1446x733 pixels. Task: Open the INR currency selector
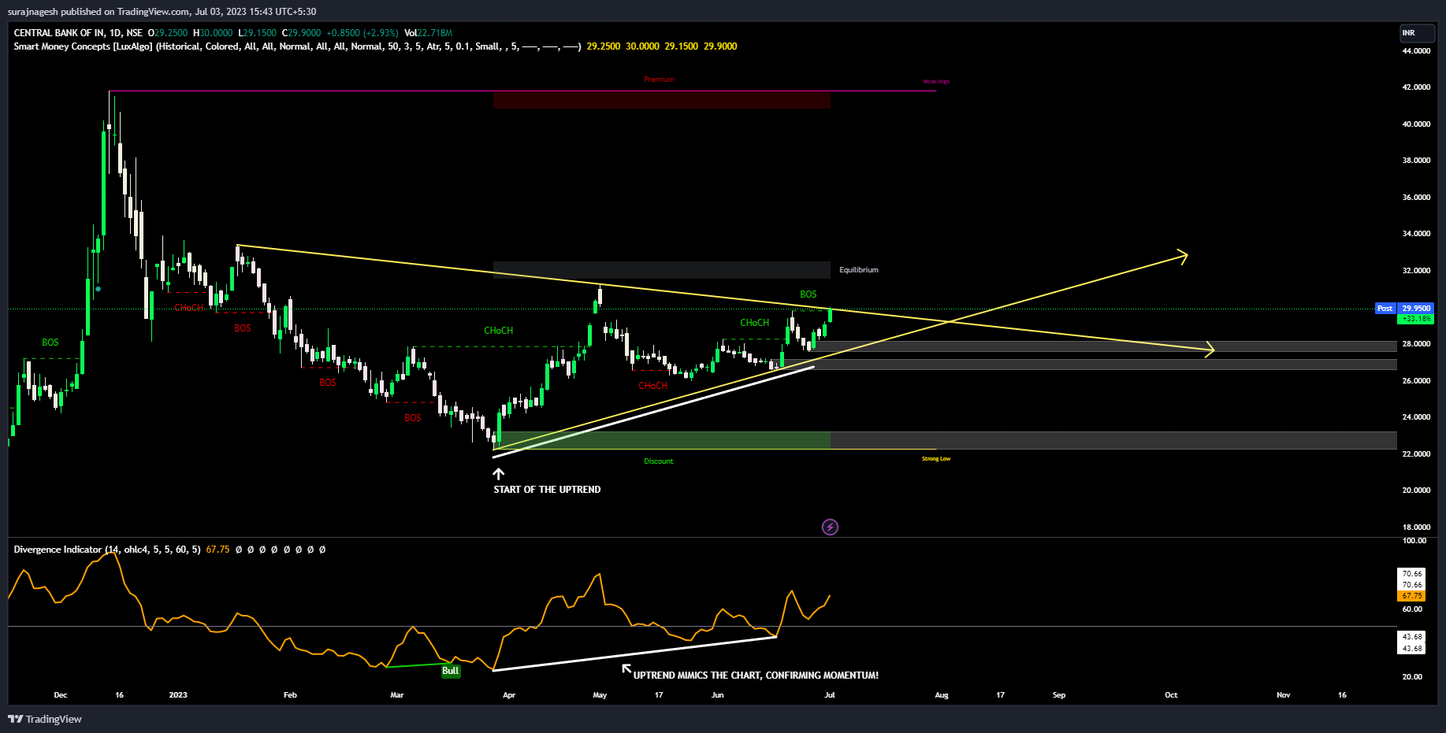tap(1417, 33)
